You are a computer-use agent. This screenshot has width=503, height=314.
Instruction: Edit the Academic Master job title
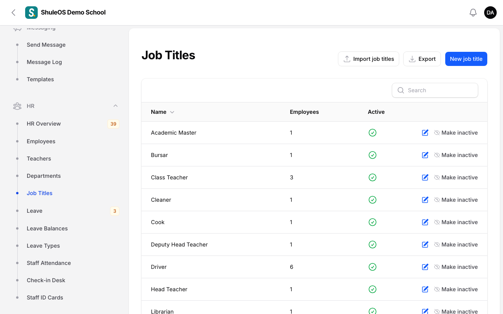click(x=425, y=133)
